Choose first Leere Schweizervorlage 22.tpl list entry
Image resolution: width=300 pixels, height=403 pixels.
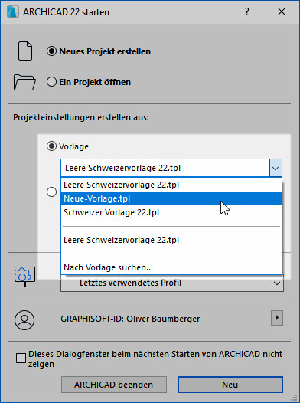pos(171,185)
